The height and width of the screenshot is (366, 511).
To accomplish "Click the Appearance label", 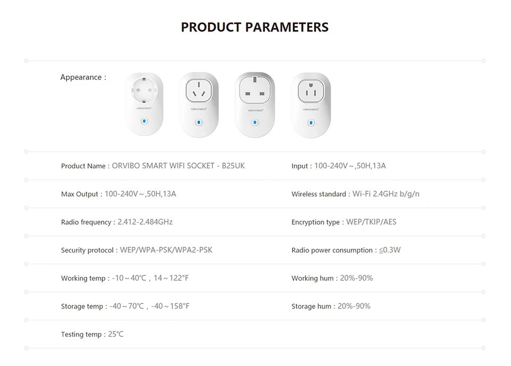I will (x=83, y=77).
